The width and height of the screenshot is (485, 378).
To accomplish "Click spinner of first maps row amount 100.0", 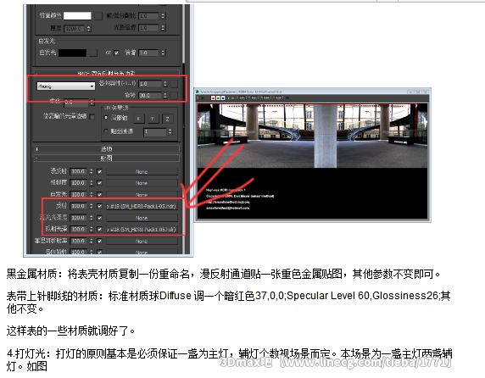I will [x=92, y=171].
